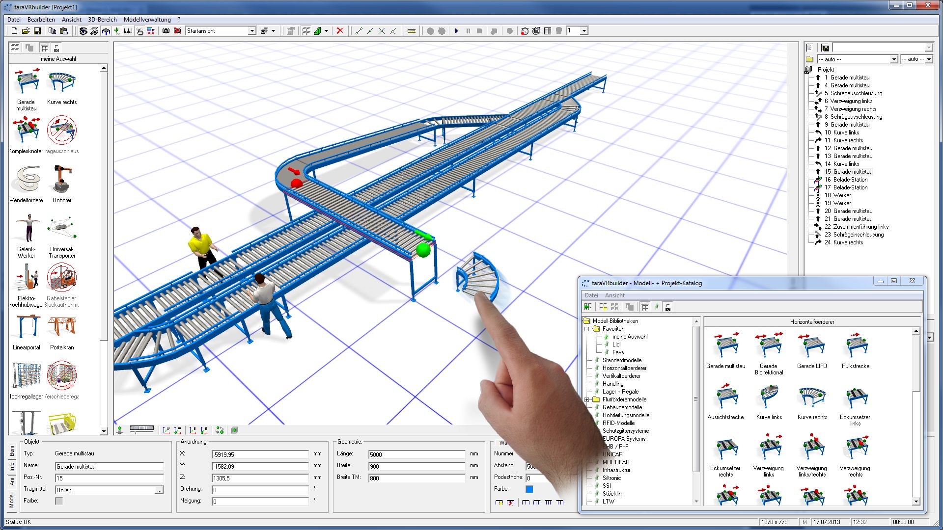Viewport: 943px width, 530px height.
Task: Open the Startansicht view dropdown
Action: (252, 31)
